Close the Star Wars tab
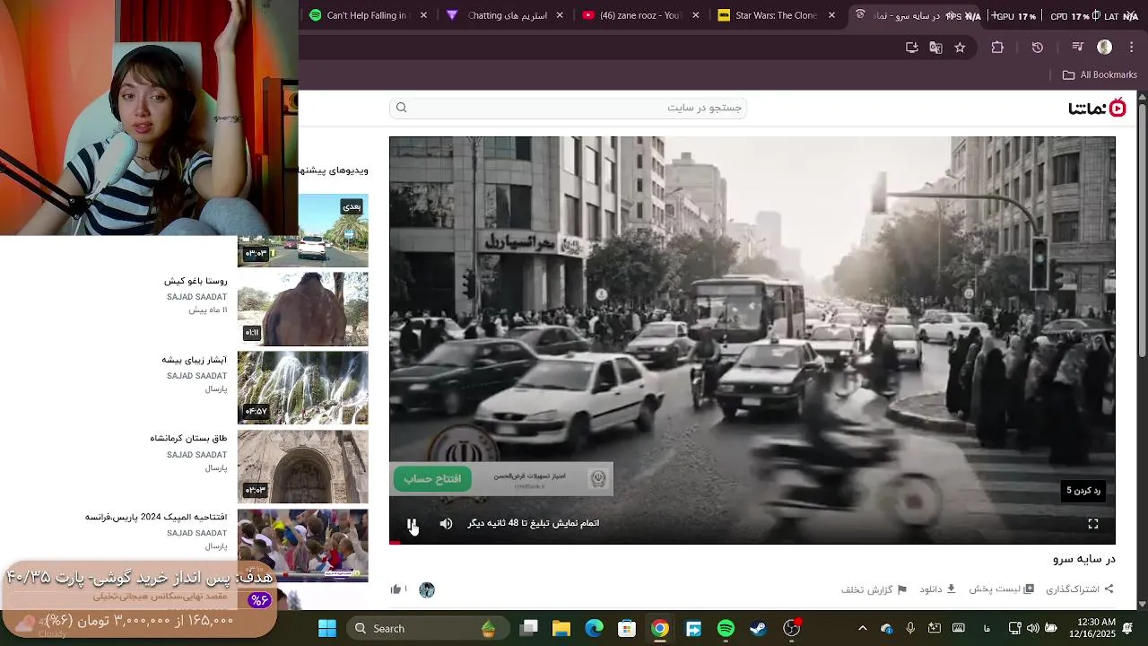This screenshot has width=1148, height=646. [831, 15]
